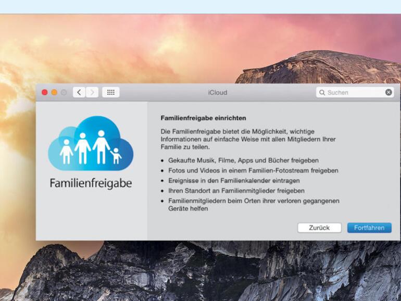
Task: Close the iCloud window with the red button
Action: [44, 92]
